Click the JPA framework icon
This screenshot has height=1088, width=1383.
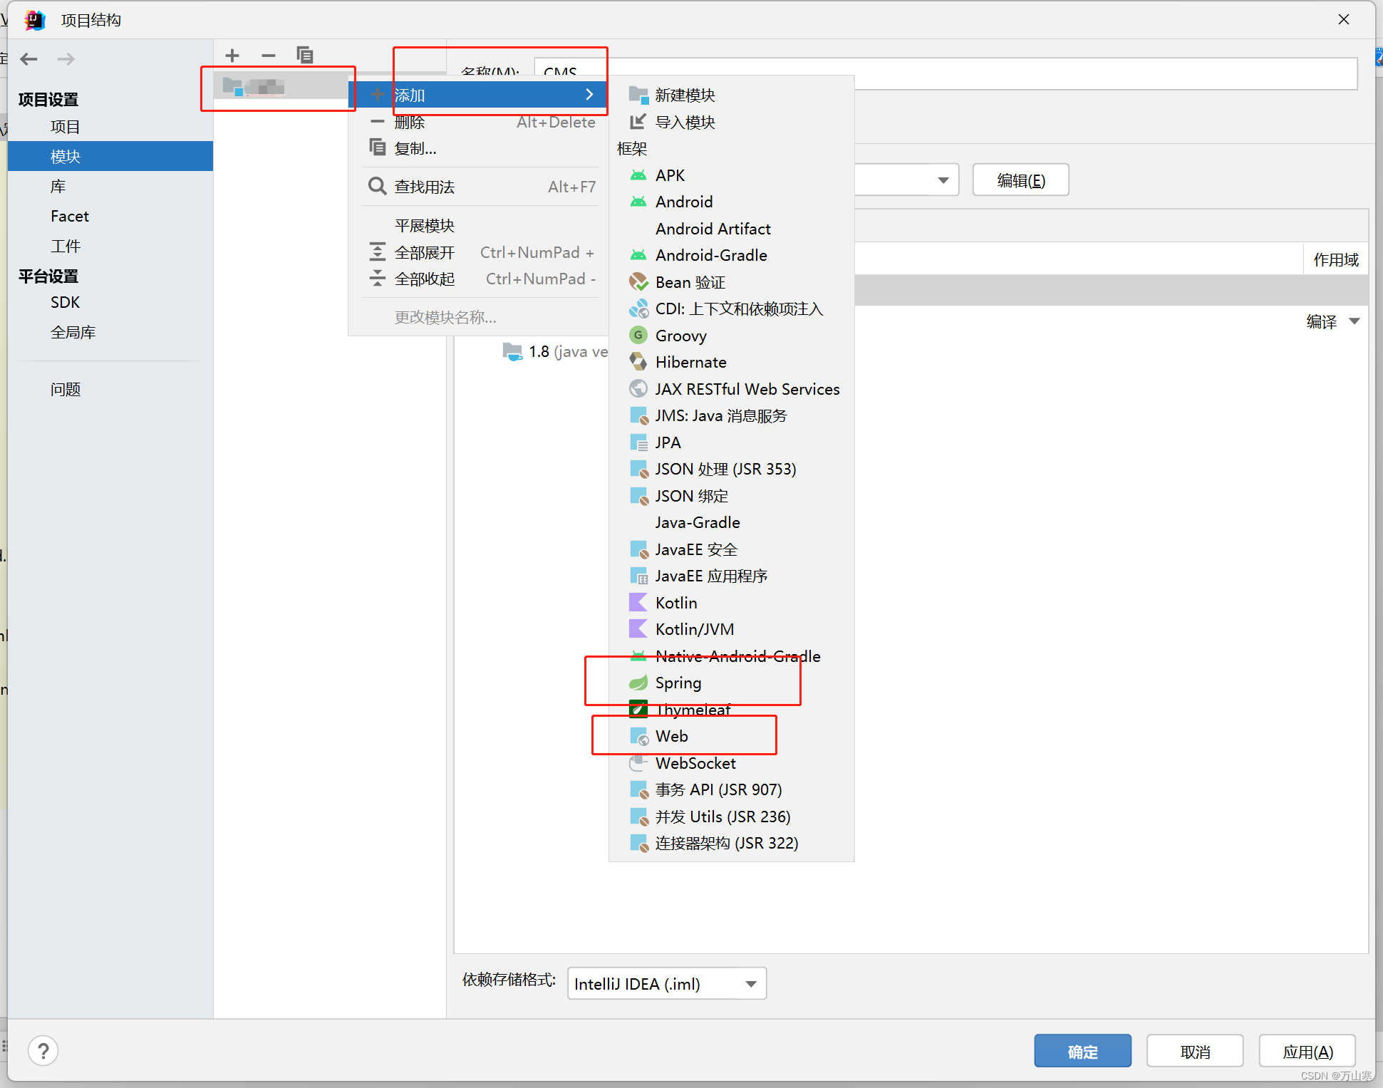636,442
